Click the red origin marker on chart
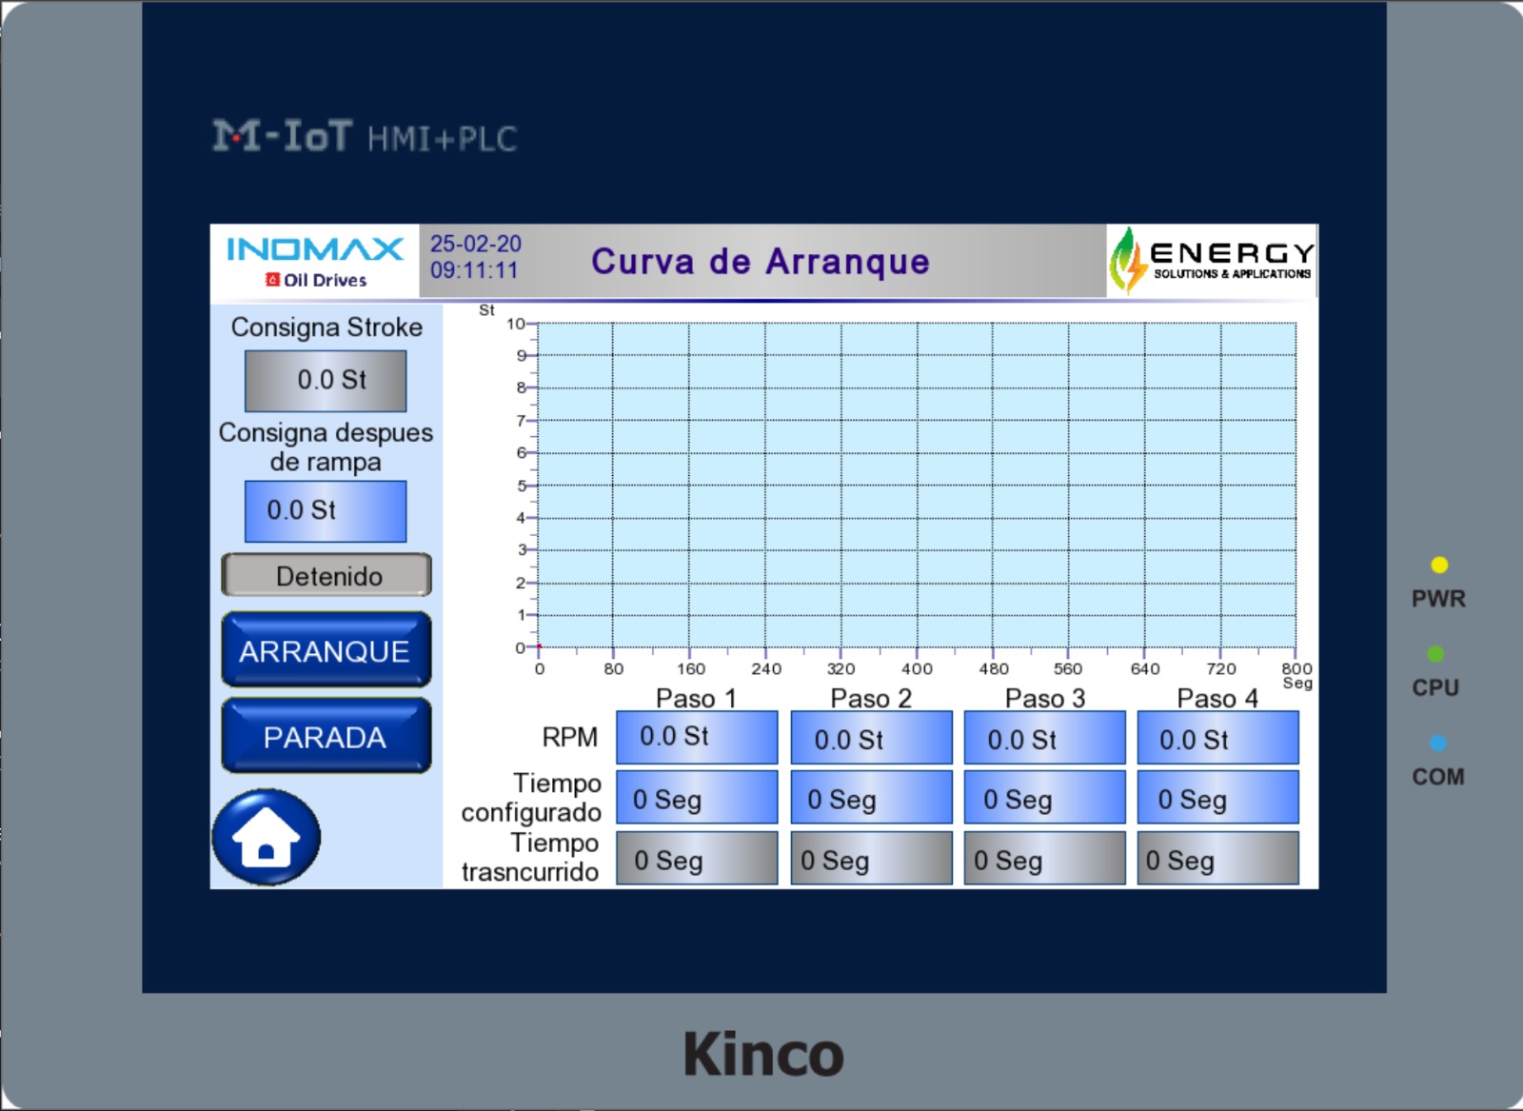This screenshot has width=1523, height=1111. point(539,646)
